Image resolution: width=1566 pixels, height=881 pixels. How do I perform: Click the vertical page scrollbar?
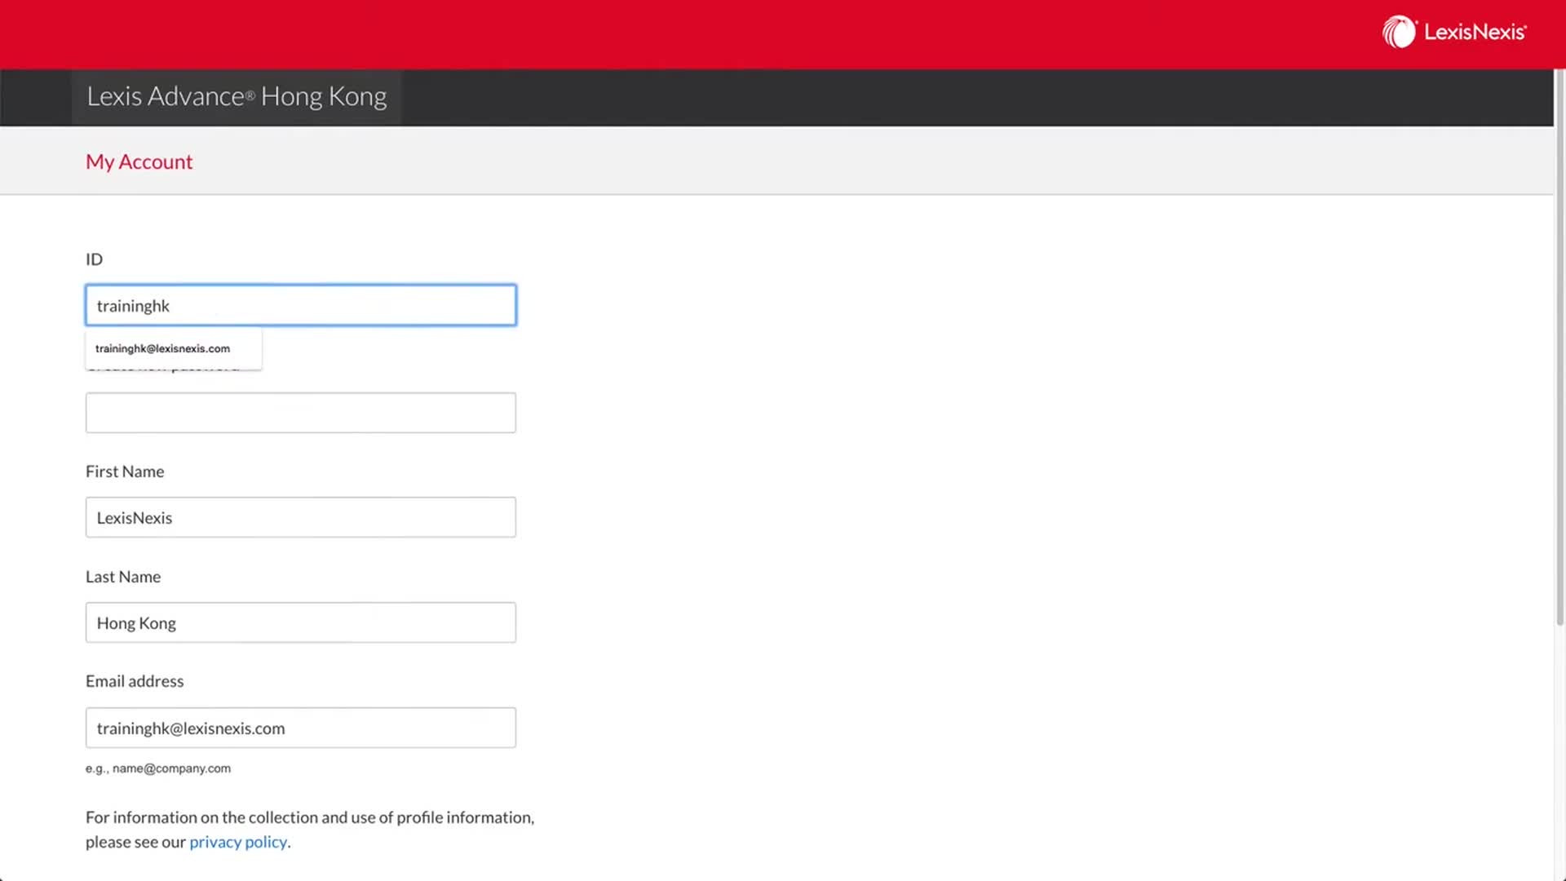[x=1559, y=347]
